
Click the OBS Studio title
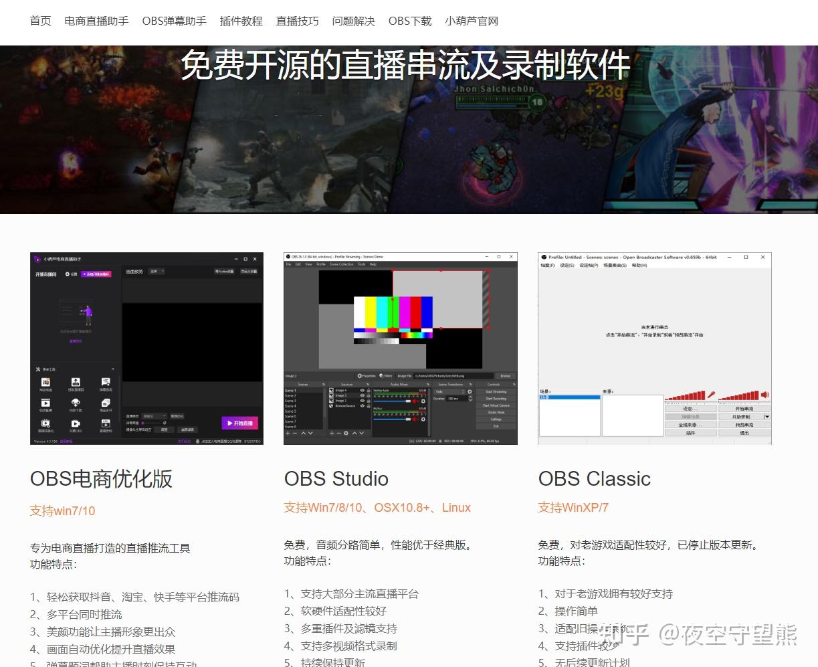[336, 479]
